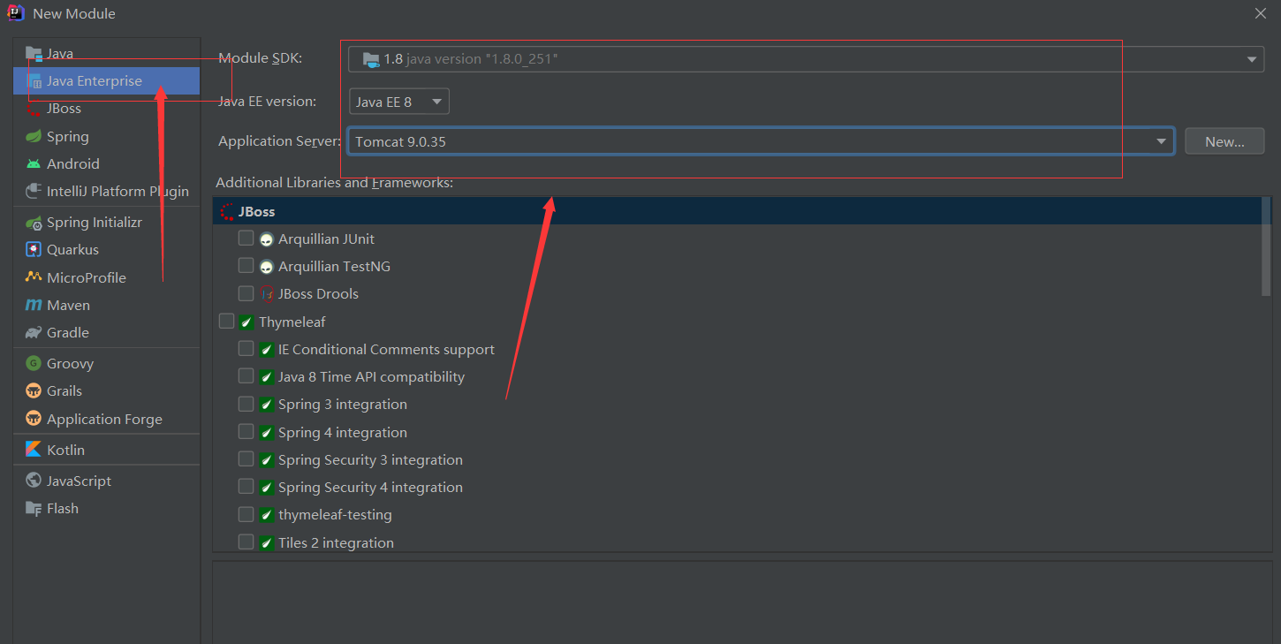Click the Arquillian TestNG framework icon
Viewport: 1281px width, 644px height.
(267, 267)
